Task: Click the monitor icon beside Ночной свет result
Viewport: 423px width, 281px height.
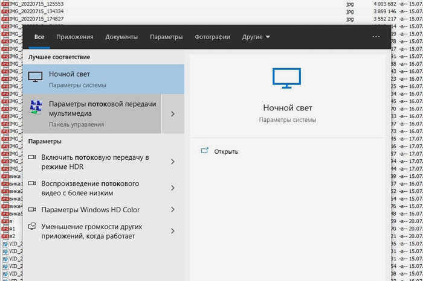Action: (x=35, y=77)
